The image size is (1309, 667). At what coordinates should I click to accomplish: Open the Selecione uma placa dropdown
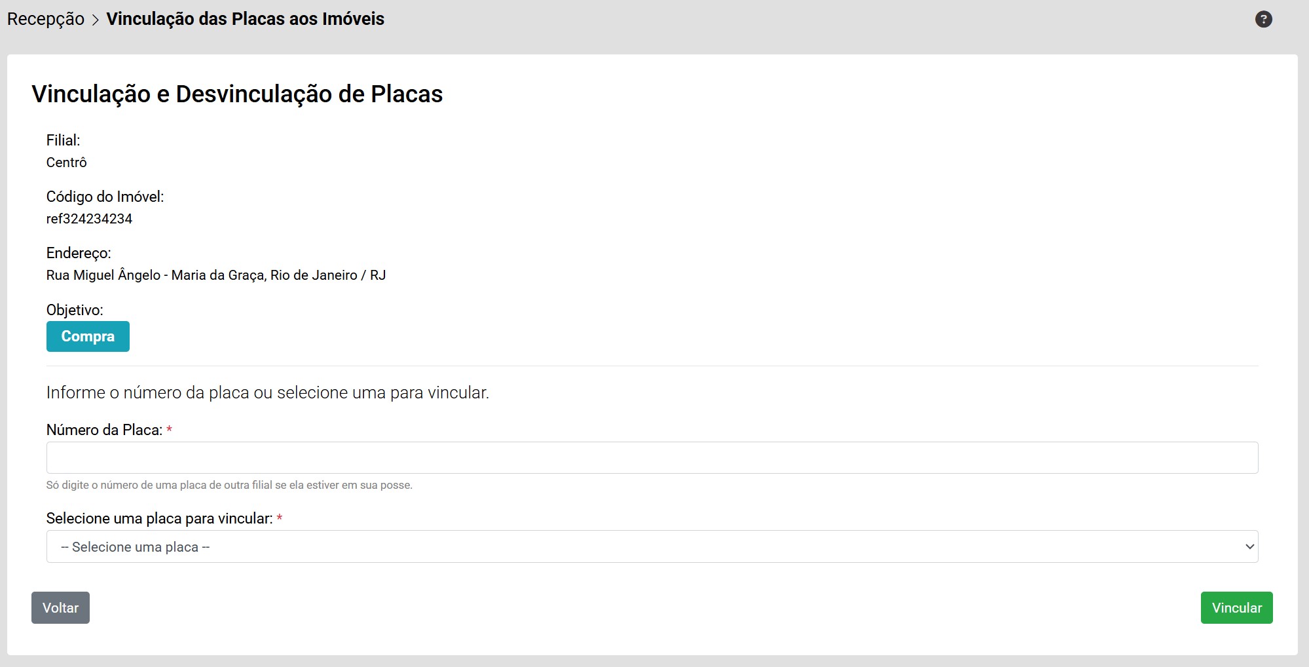coord(652,546)
